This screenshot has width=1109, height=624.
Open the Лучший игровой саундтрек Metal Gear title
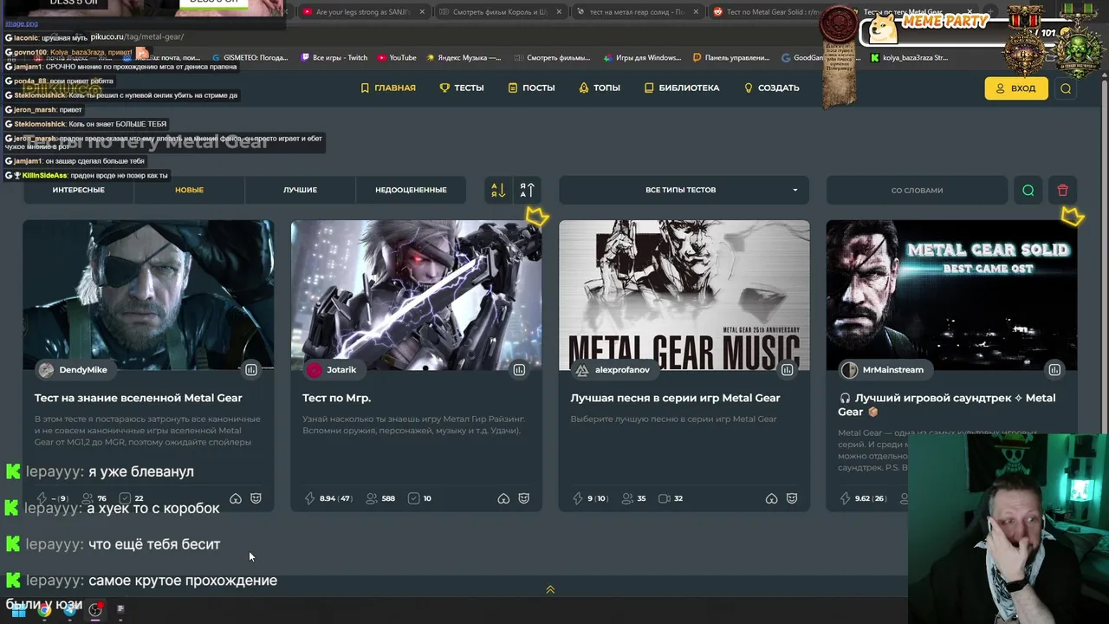947,404
